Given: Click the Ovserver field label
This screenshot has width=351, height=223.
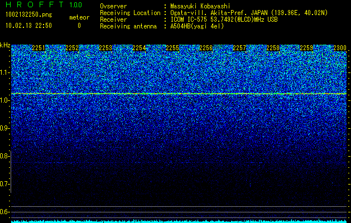Looking at the screenshot, I should pyautogui.click(x=113, y=6).
